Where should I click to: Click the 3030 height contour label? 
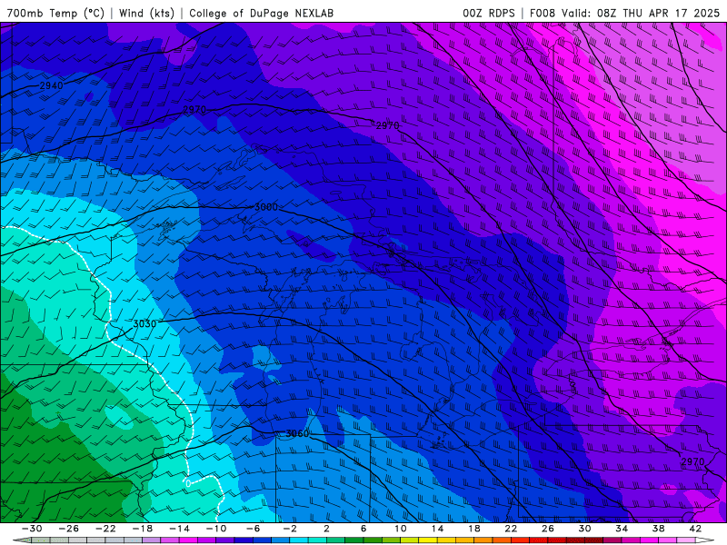144,324
